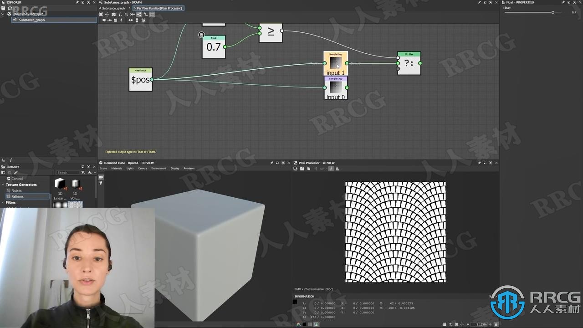The image size is (583, 328).
Task: Click the search magnifier icon in graph toolbar
Action: (126, 14)
